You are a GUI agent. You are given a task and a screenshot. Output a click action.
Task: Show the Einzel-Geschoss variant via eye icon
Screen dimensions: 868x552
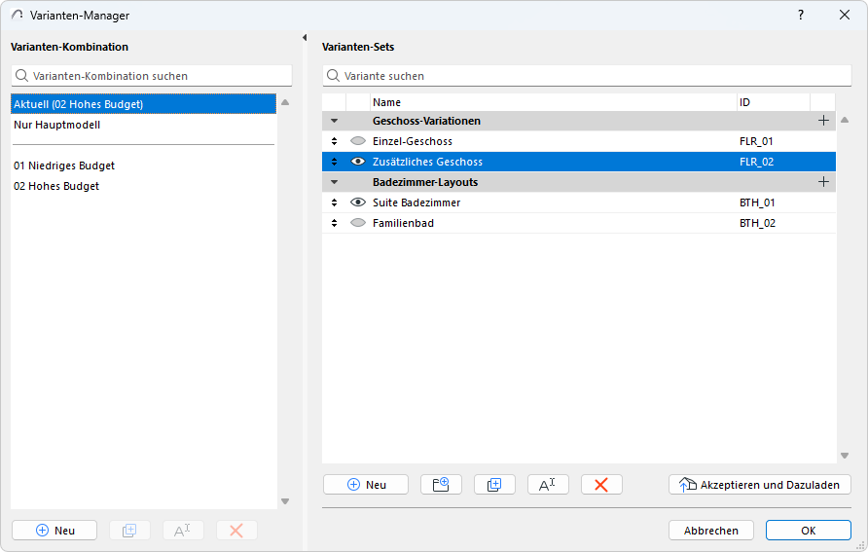pyautogui.click(x=358, y=141)
